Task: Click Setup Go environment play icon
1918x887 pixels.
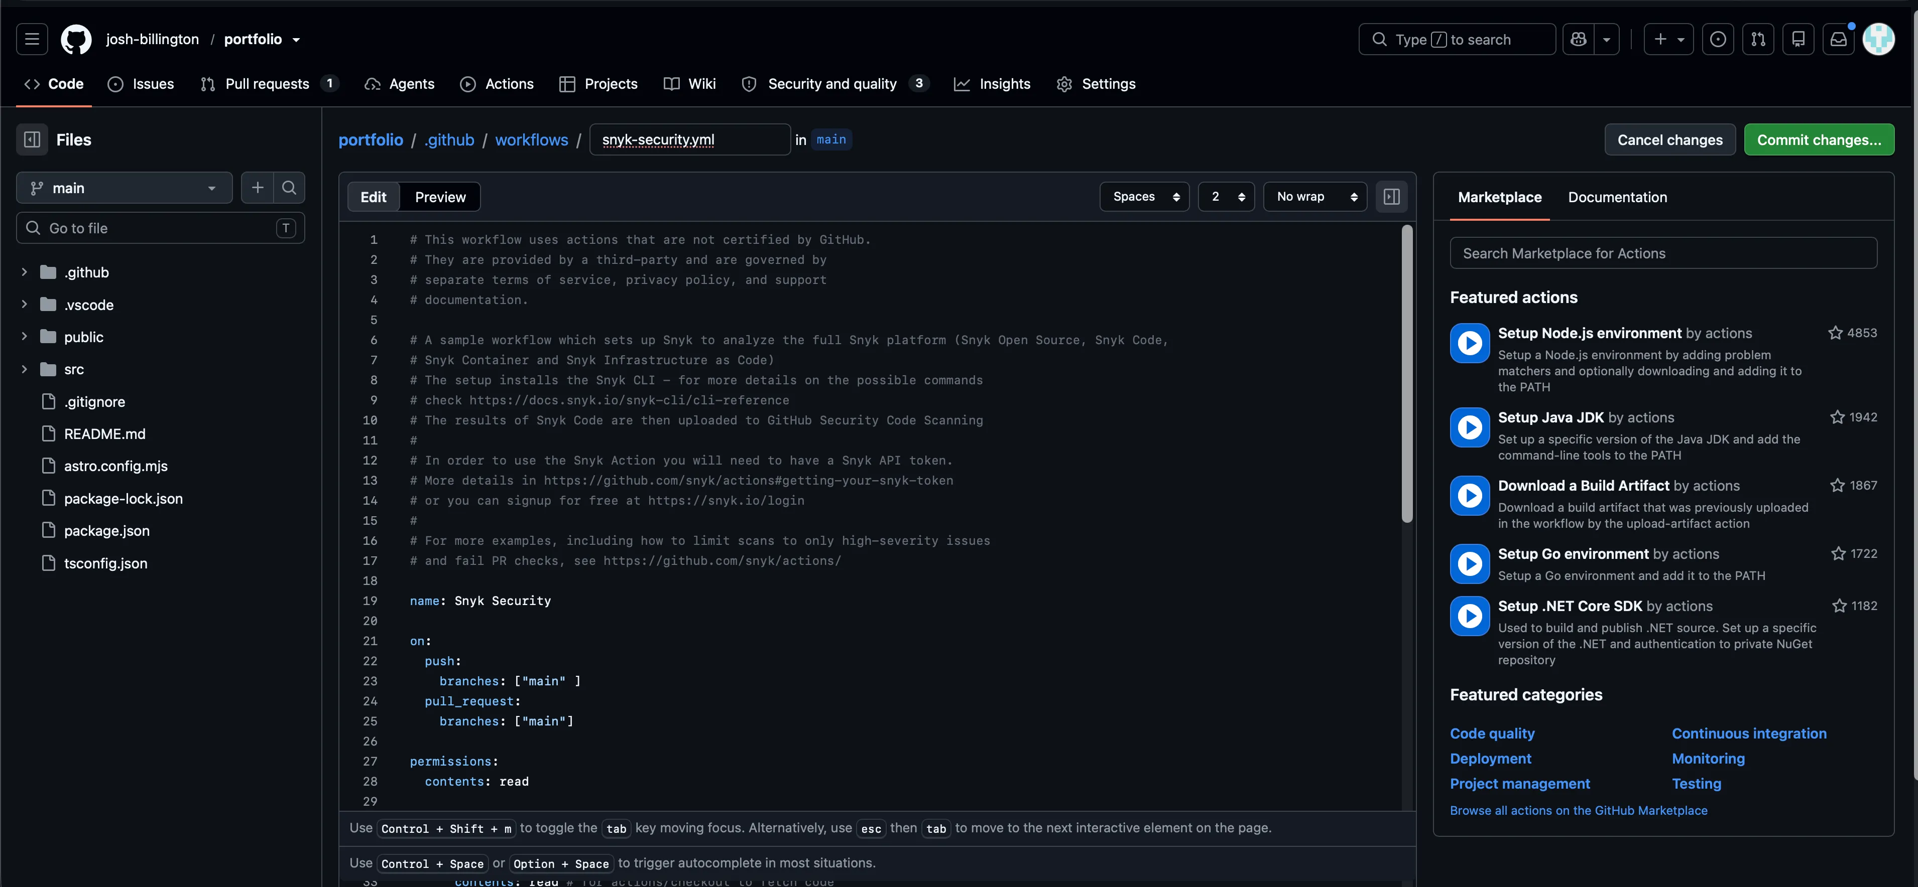Action: [x=1470, y=564]
